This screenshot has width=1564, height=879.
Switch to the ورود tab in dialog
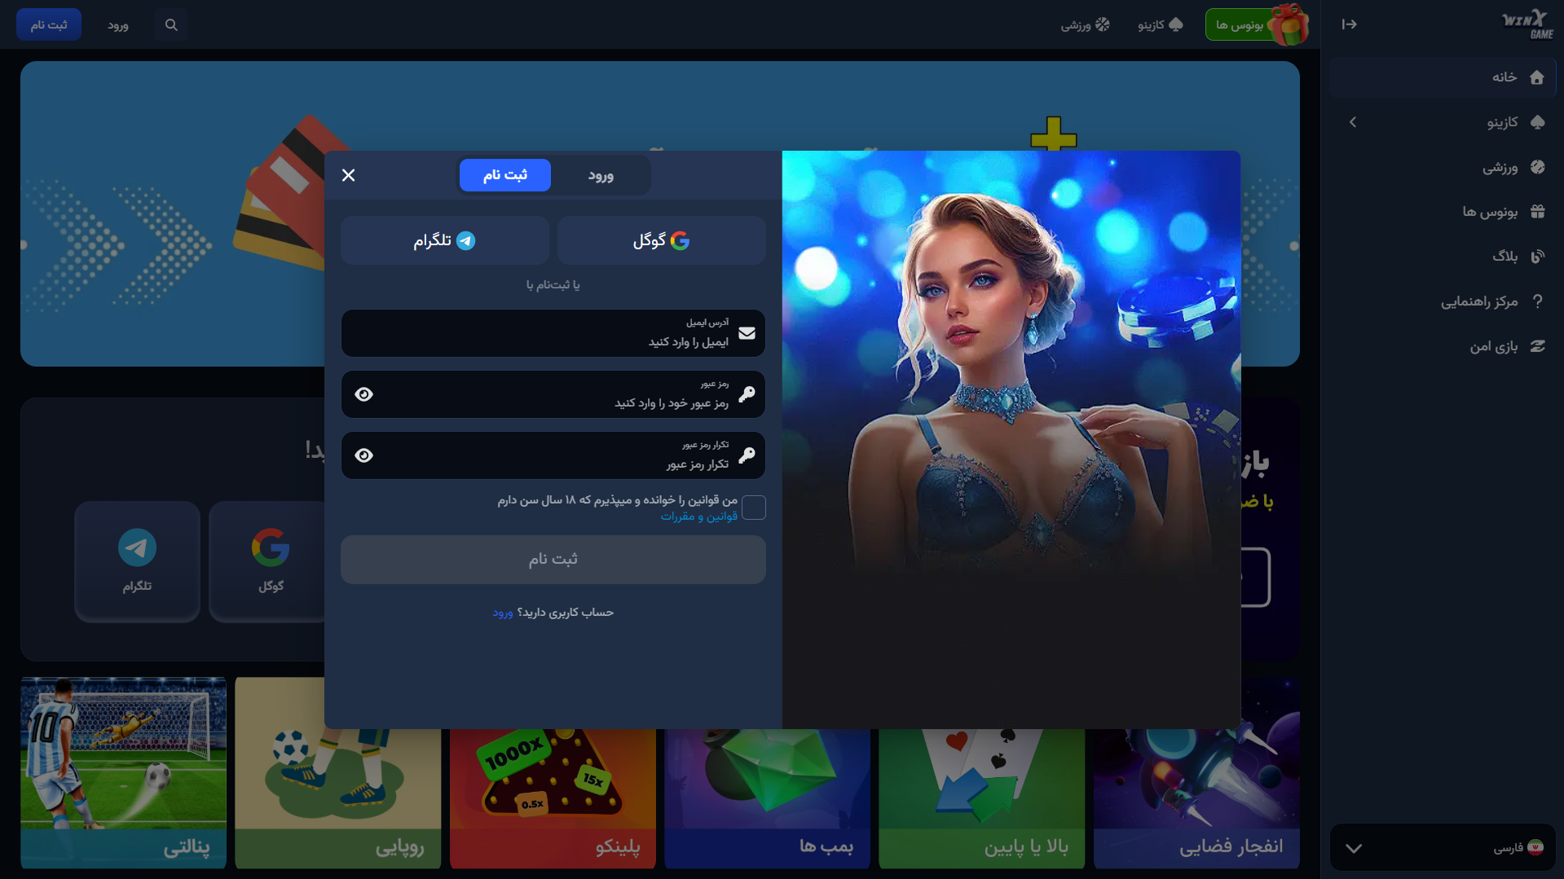(x=601, y=175)
